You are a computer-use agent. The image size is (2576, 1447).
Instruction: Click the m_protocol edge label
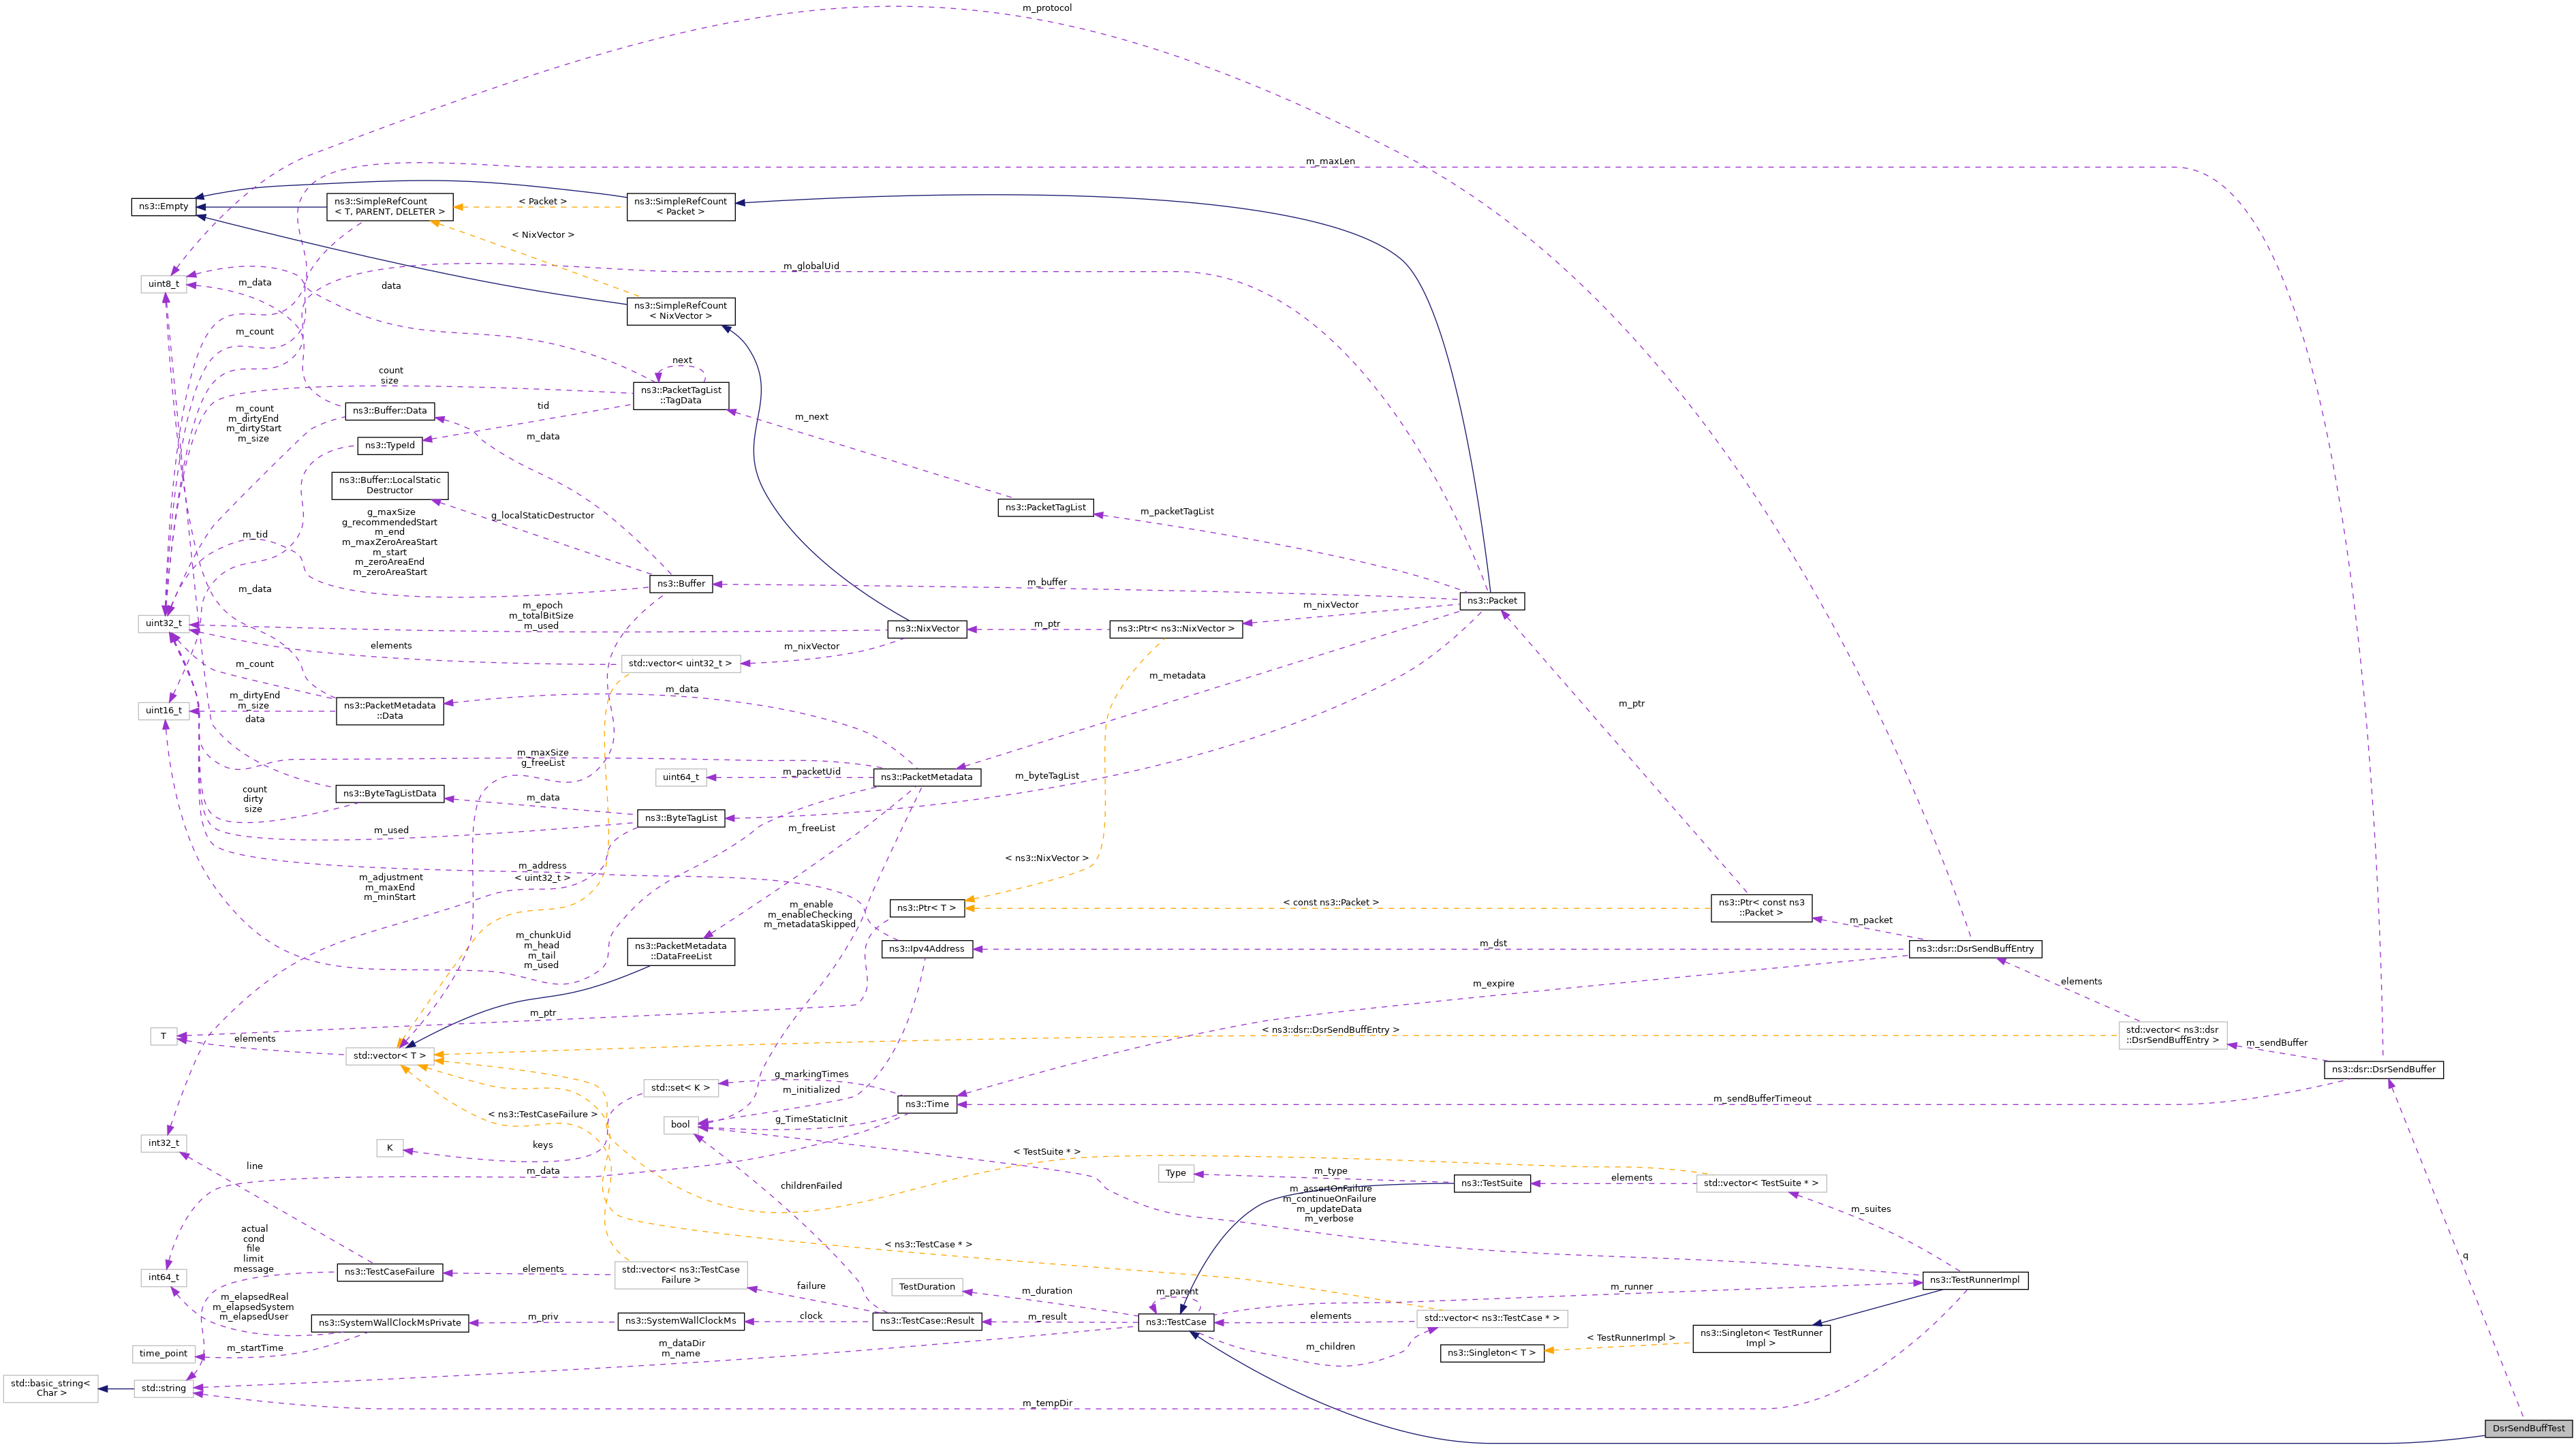point(1047,8)
